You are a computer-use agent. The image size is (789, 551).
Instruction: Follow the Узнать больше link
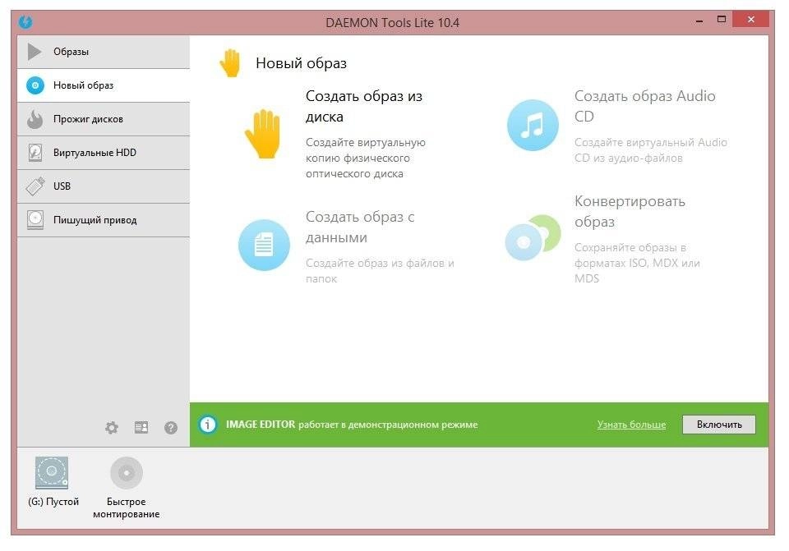tap(631, 425)
